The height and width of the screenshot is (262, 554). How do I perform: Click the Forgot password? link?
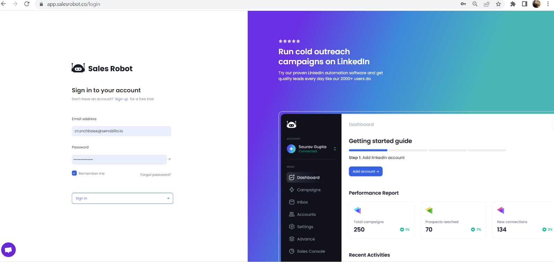[x=155, y=175]
